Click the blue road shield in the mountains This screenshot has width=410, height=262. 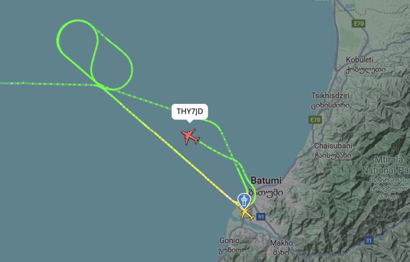click(369, 241)
